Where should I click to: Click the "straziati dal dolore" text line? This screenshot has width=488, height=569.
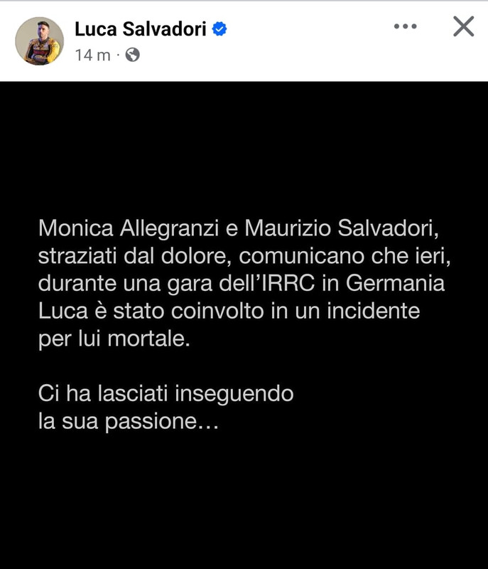pos(135,256)
